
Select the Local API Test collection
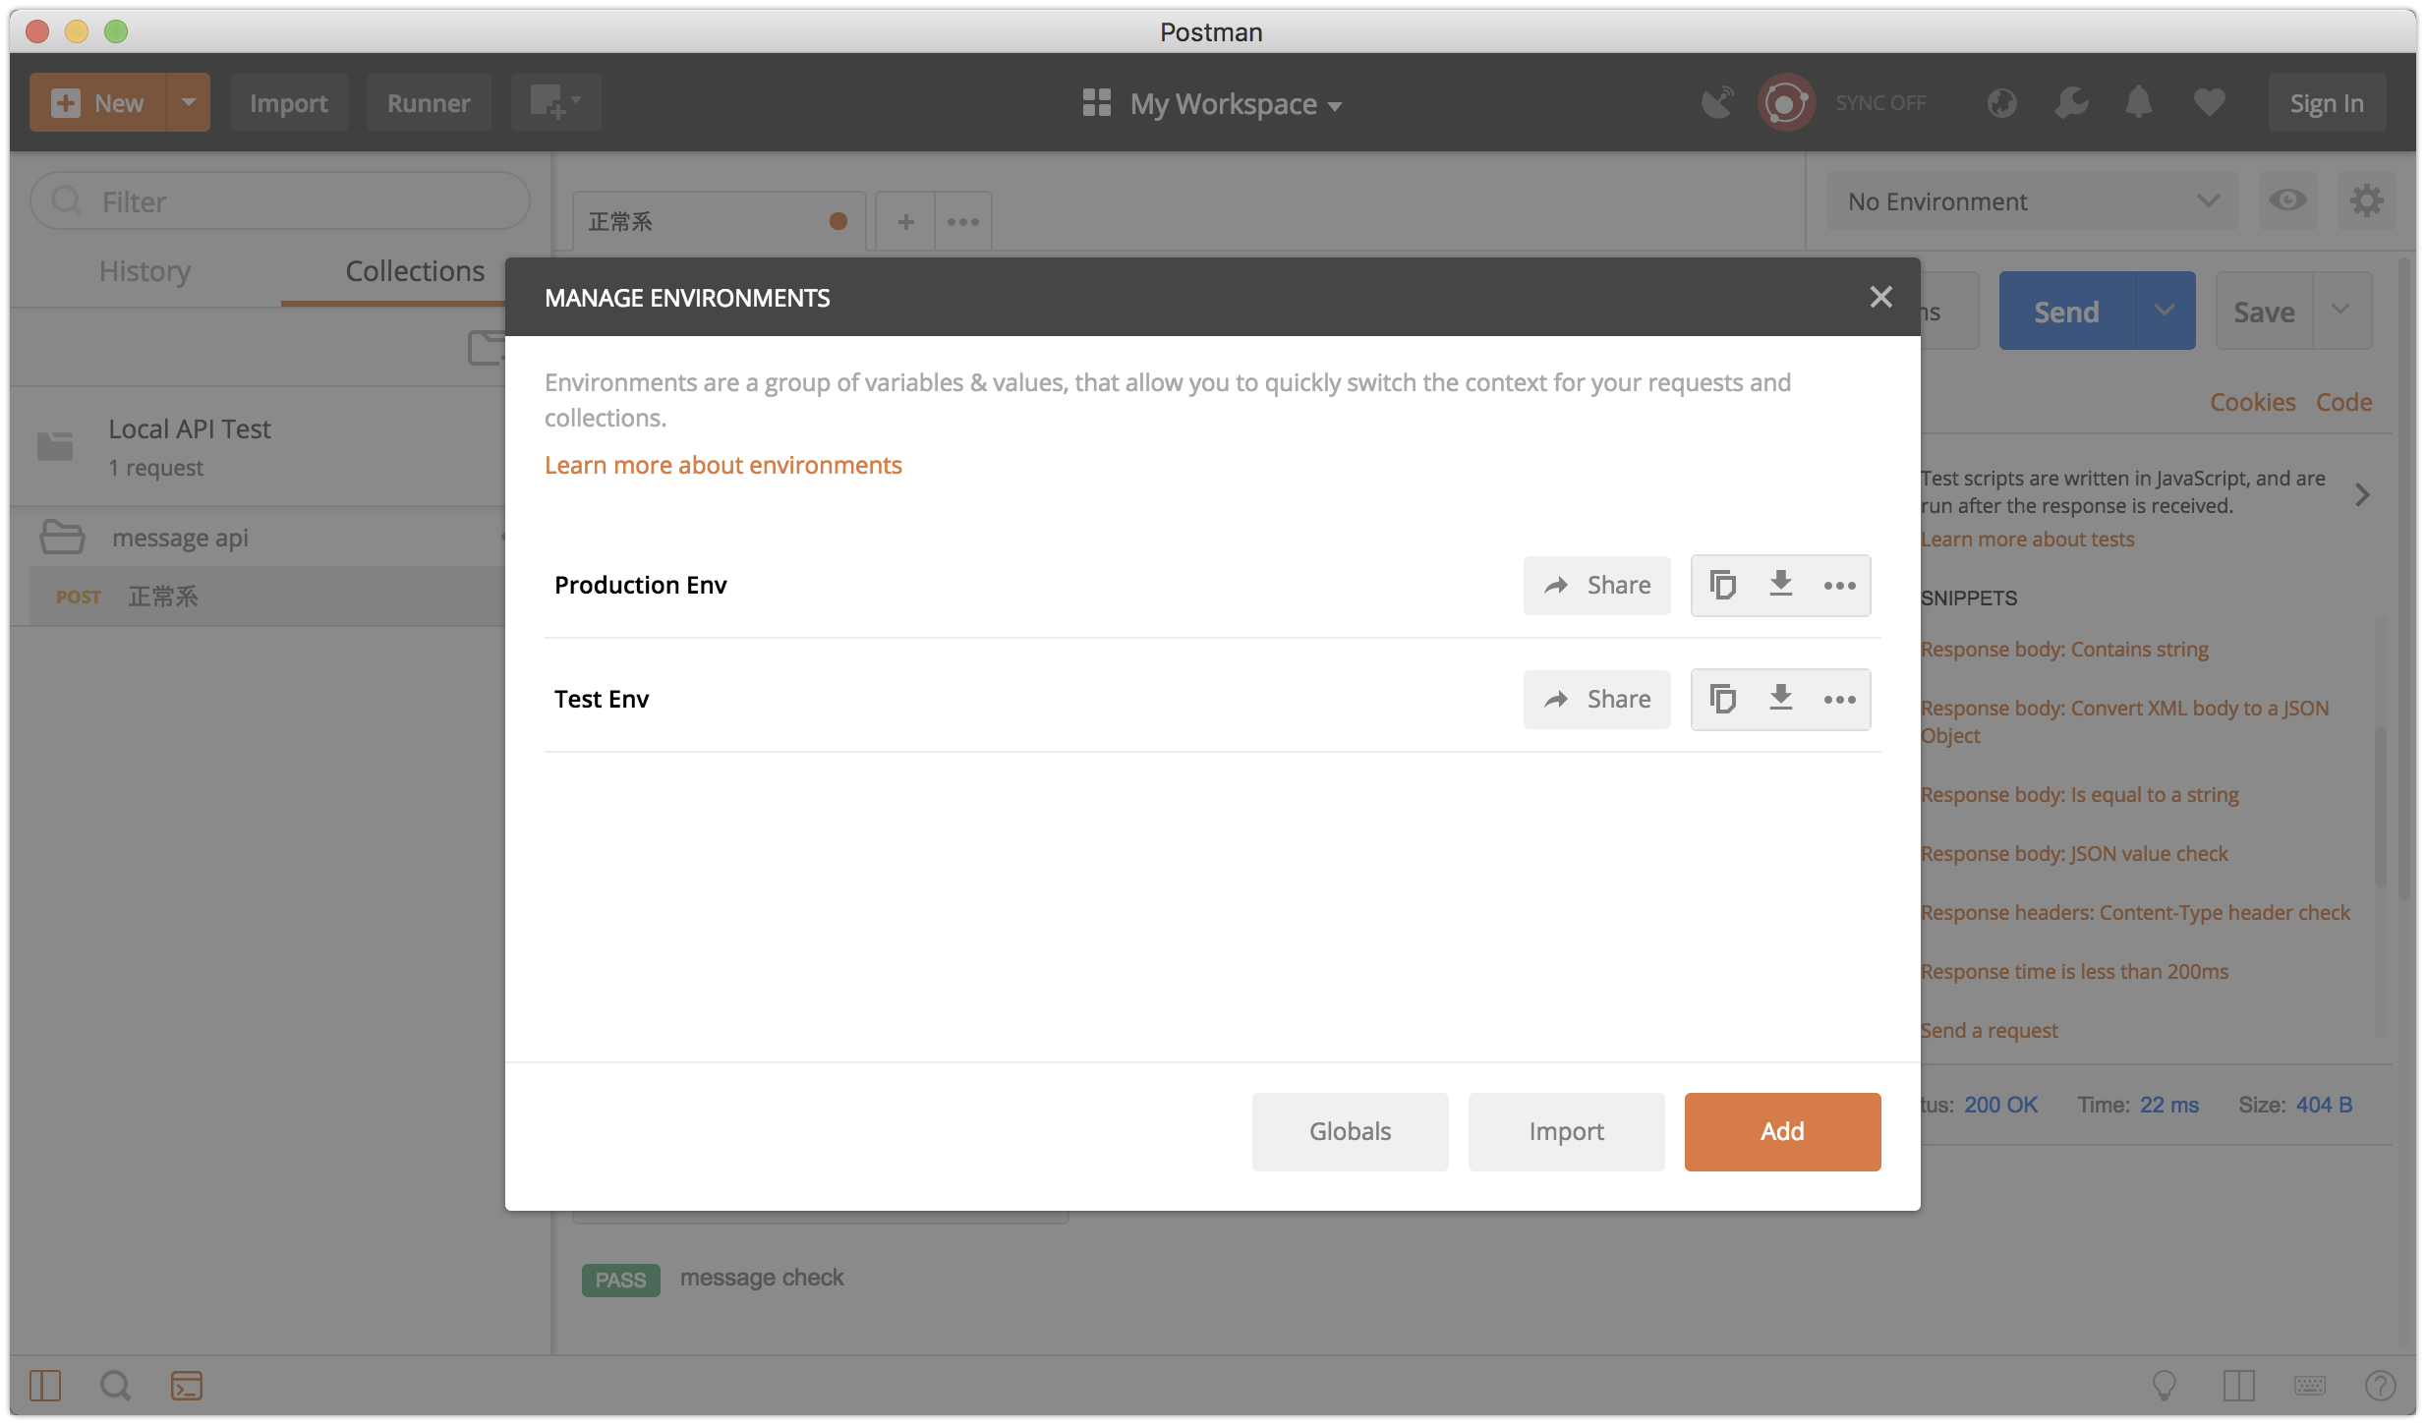coord(258,447)
